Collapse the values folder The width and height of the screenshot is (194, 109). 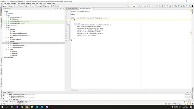click(x=7, y=49)
